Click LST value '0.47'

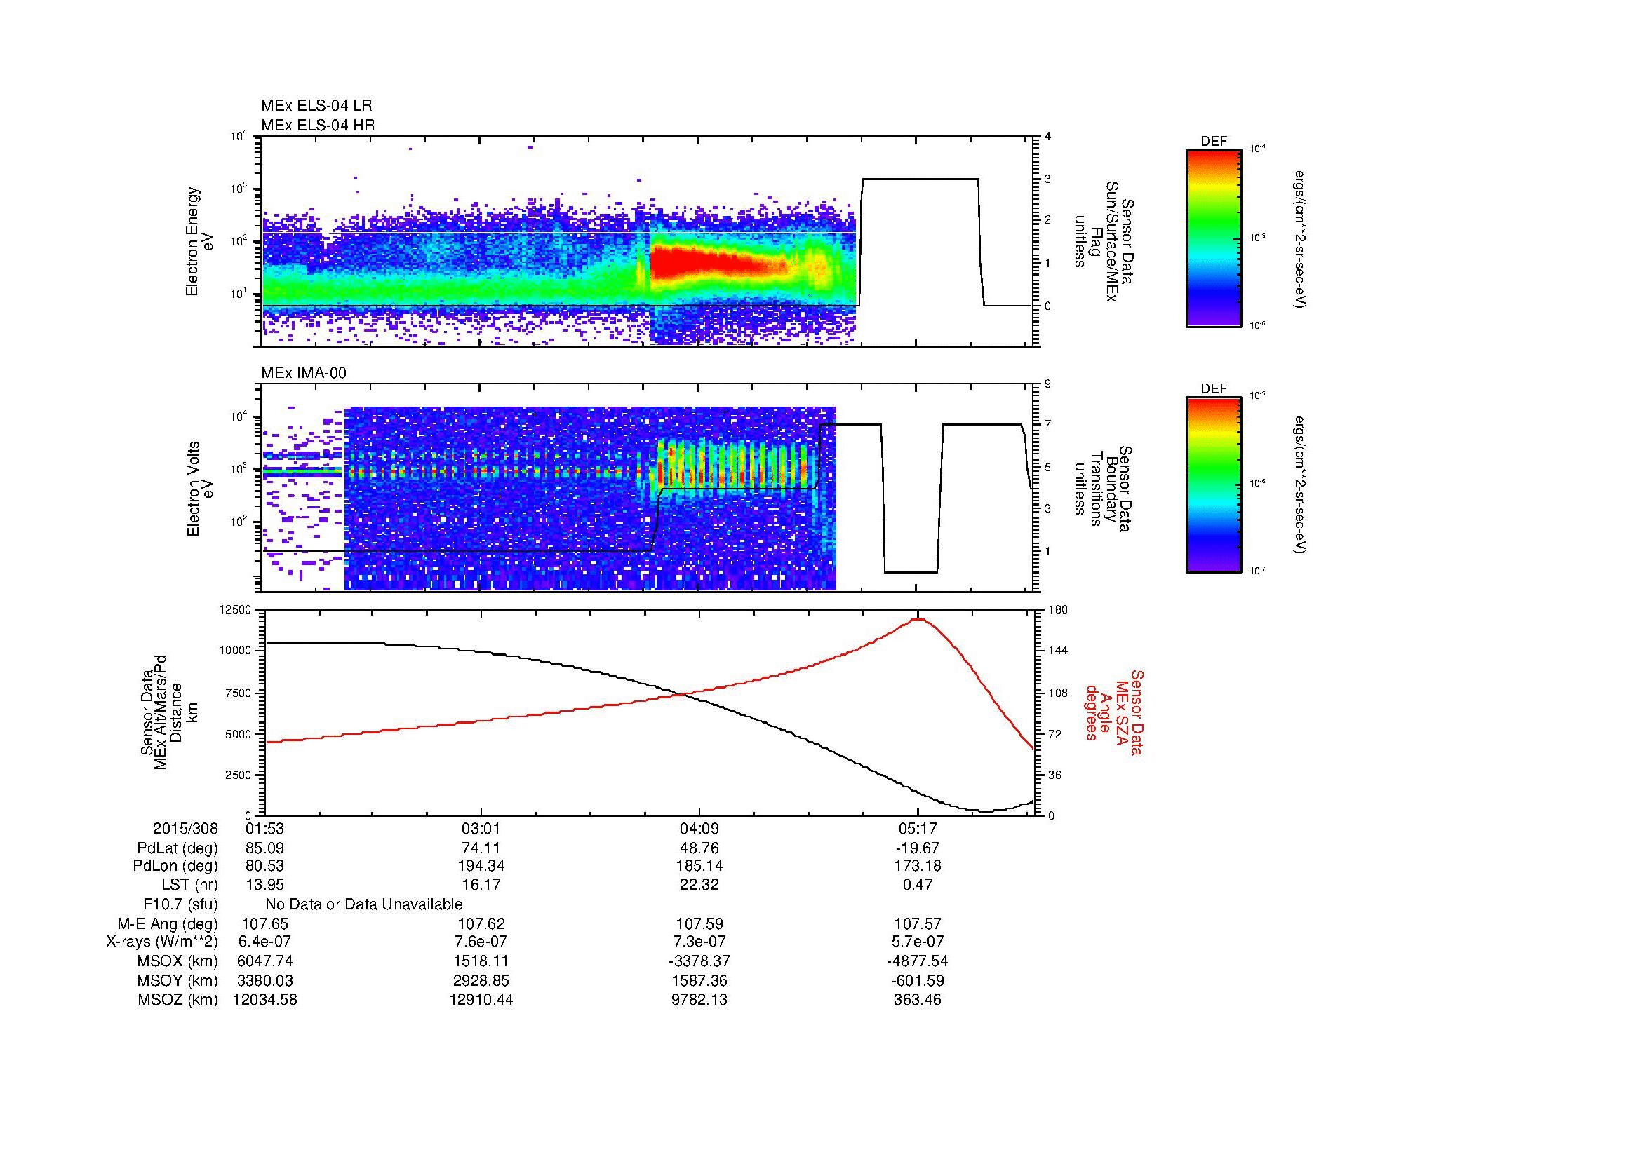(x=918, y=885)
